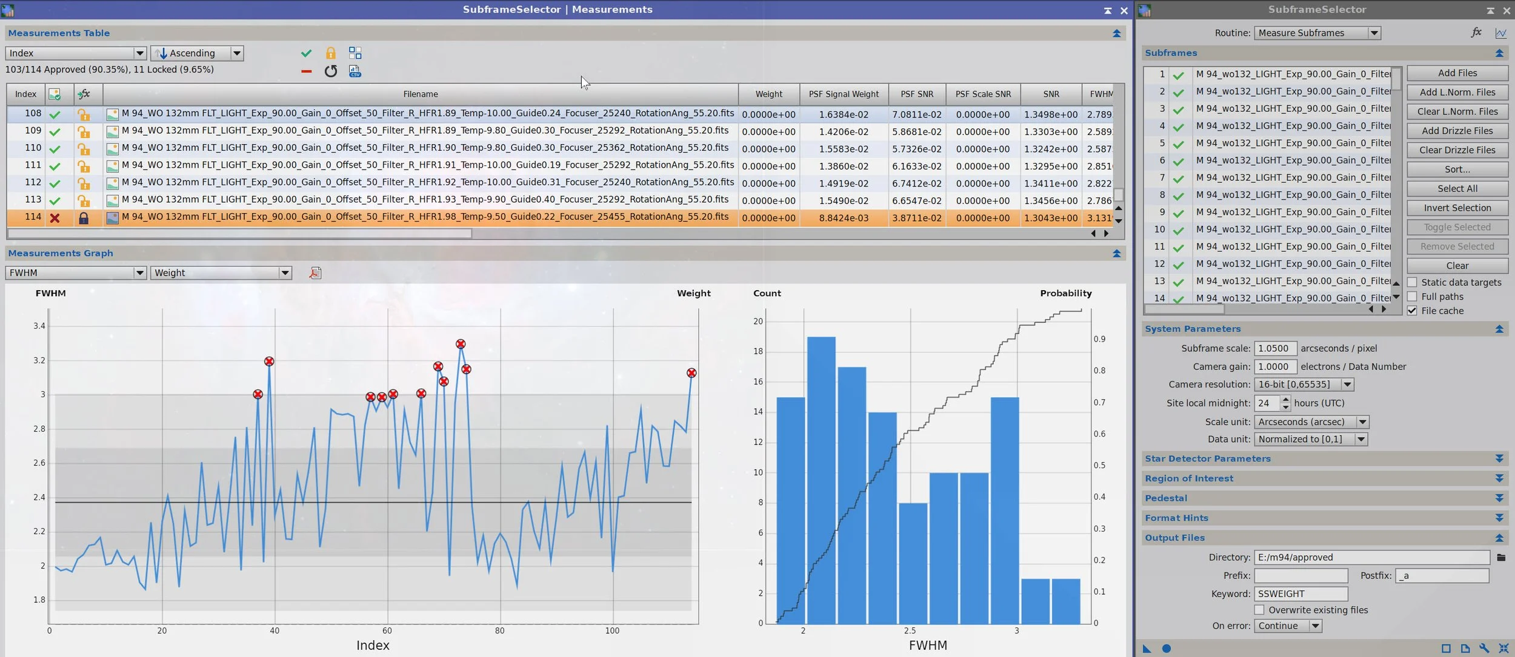The height and width of the screenshot is (657, 1515).
Task: Click the reset circular arrow icon
Action: (x=330, y=71)
